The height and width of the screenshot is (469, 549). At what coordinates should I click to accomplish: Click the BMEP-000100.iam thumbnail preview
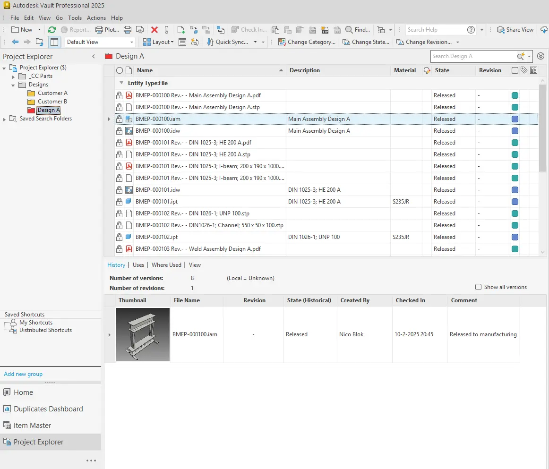pyautogui.click(x=143, y=334)
